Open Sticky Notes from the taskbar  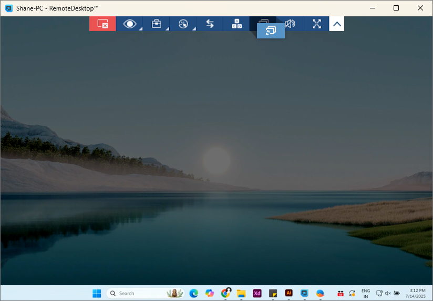[x=273, y=293]
